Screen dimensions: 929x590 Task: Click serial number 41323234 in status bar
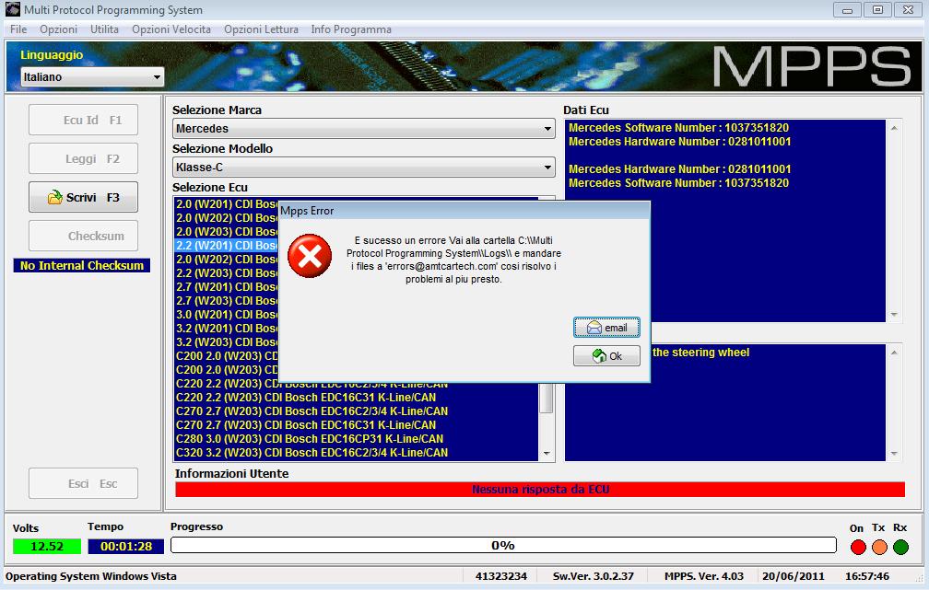click(x=501, y=576)
